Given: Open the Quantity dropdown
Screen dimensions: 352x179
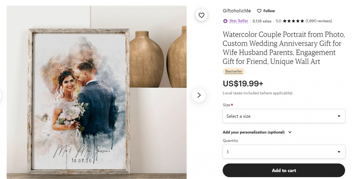Looking at the screenshot, I should coord(284,152).
